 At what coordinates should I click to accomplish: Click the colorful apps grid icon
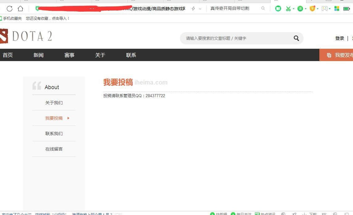coord(337,9)
